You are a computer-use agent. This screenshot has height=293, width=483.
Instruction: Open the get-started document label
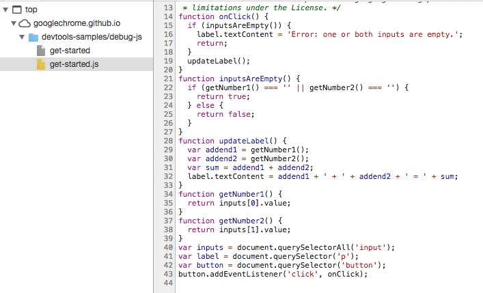(x=70, y=51)
